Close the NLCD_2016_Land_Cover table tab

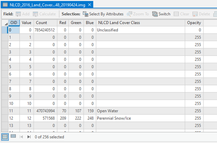point(89,5)
